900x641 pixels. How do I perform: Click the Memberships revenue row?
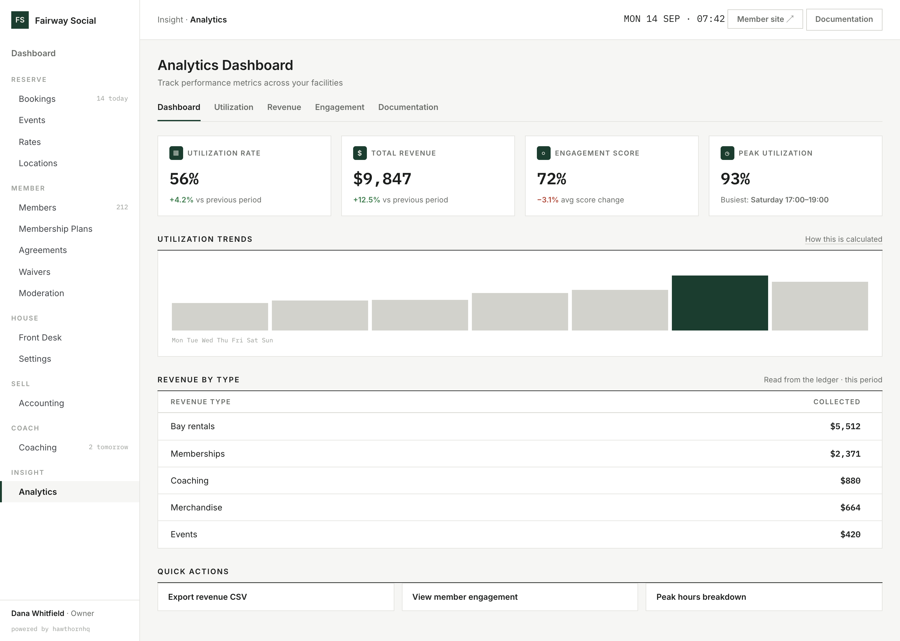(x=519, y=454)
